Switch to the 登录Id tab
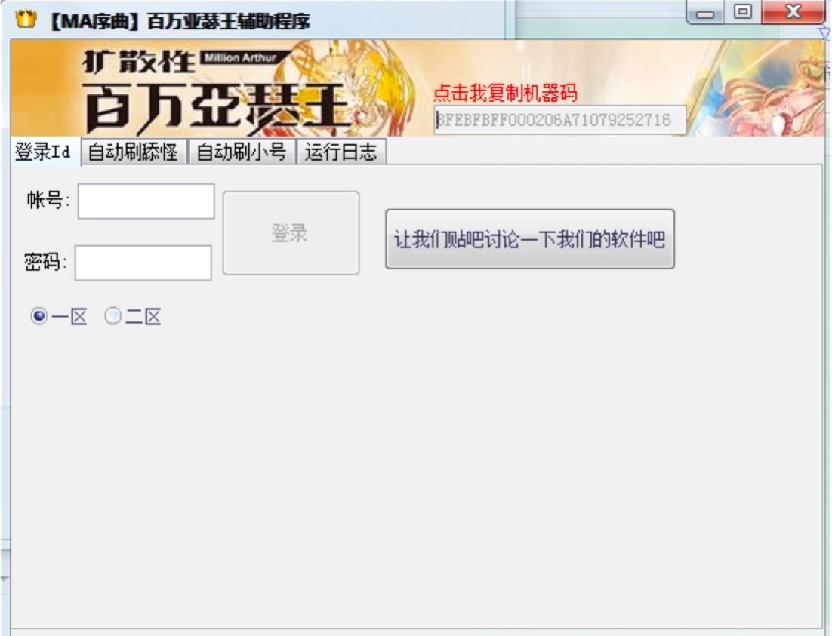 45,152
